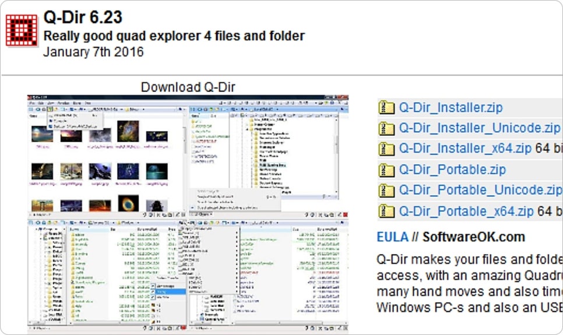Click zip icon beside Q-Dir_Portable.zip
The height and width of the screenshot is (335, 563).
386,170
